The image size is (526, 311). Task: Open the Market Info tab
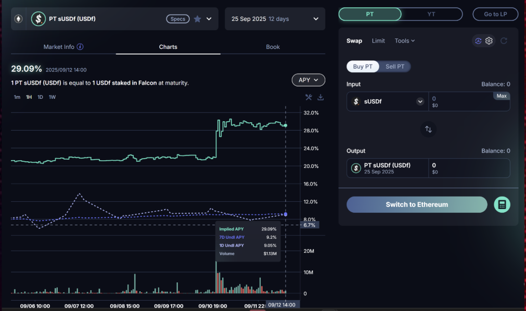[63, 47]
